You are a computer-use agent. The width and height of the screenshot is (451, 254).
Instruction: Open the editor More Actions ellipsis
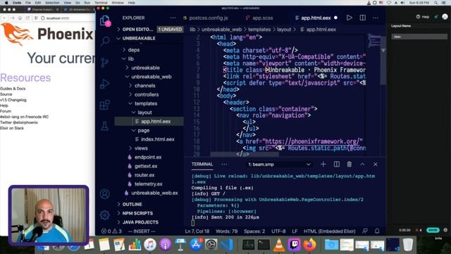pyautogui.click(x=376, y=18)
